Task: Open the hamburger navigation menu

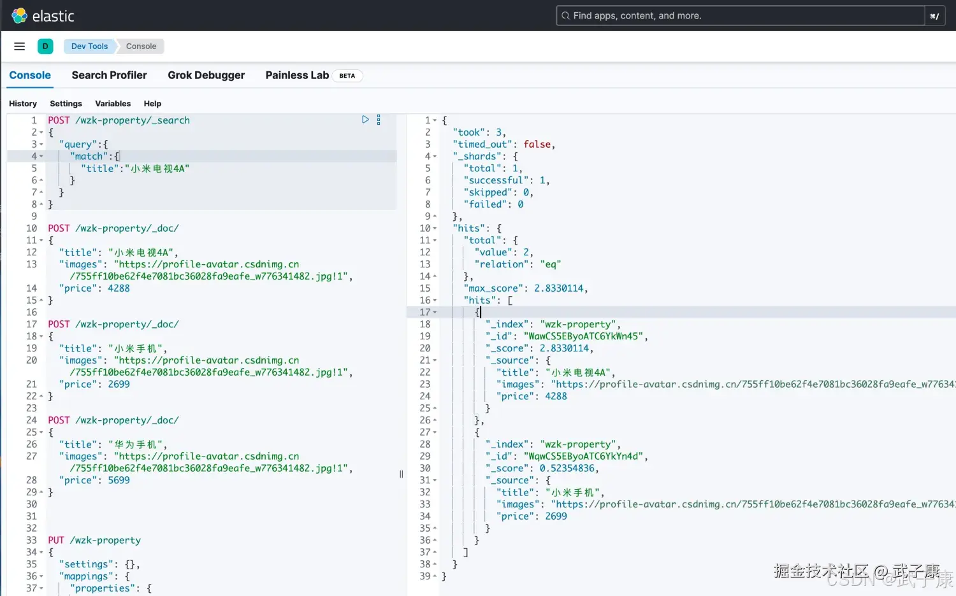Action: (20, 46)
